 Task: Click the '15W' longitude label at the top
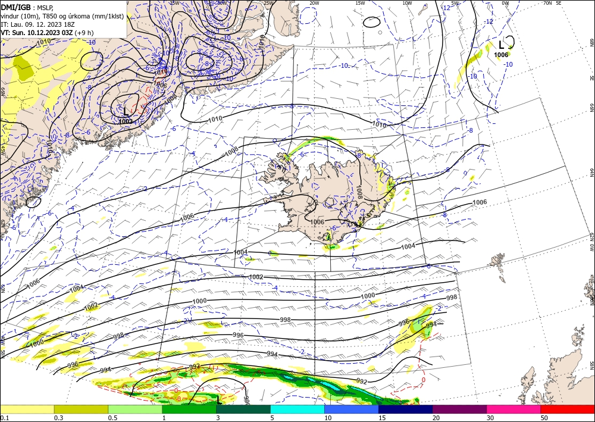361,3
